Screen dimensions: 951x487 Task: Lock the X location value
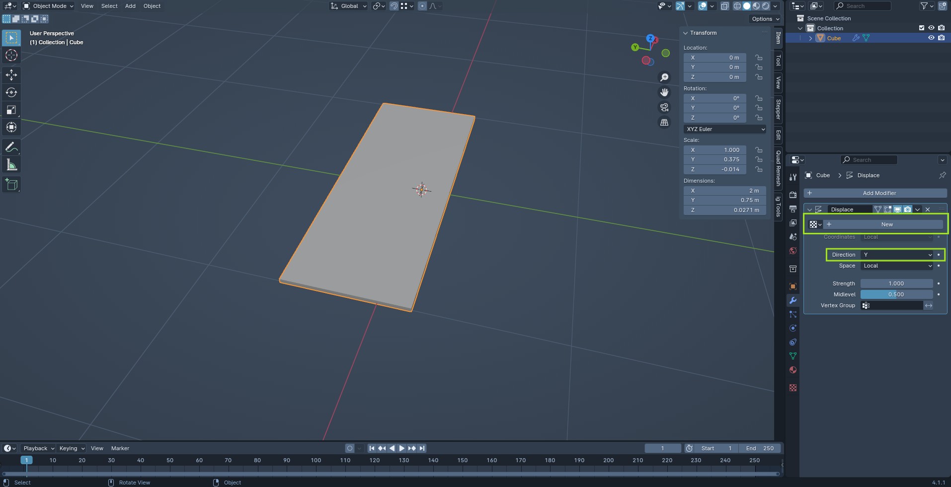point(759,58)
